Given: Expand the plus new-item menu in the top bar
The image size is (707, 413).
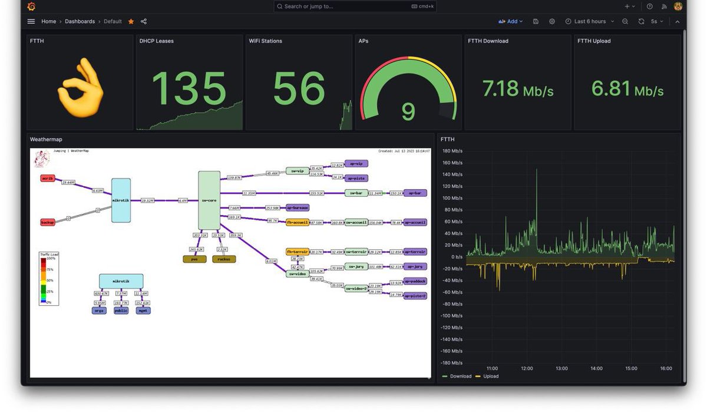Looking at the screenshot, I should tap(630, 6).
